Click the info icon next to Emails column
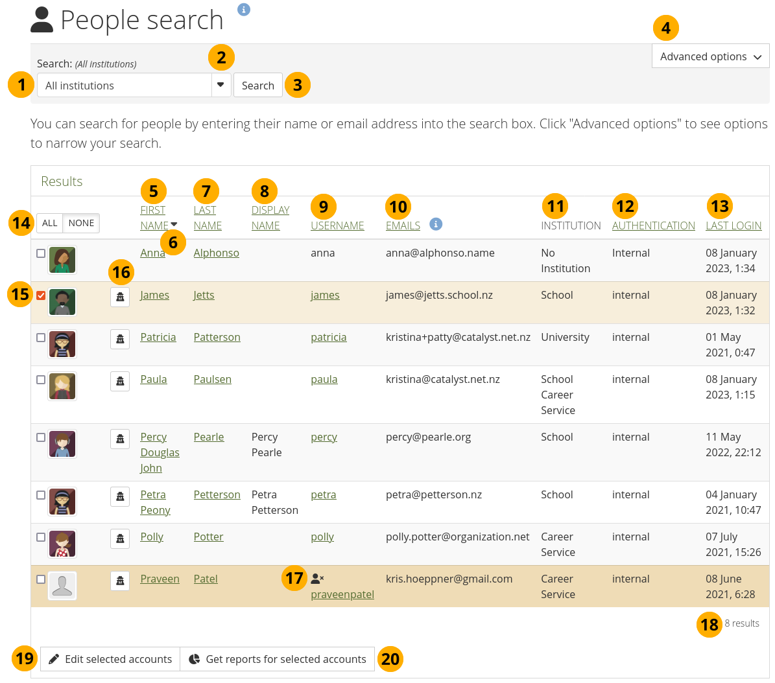 pyautogui.click(x=436, y=224)
